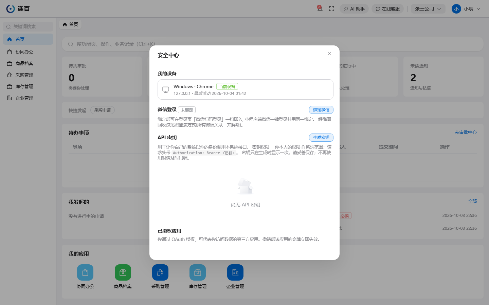Viewport: 489px width, 305px height.
Task: Follow the 去审批中心 link
Action: pyautogui.click(x=466, y=133)
